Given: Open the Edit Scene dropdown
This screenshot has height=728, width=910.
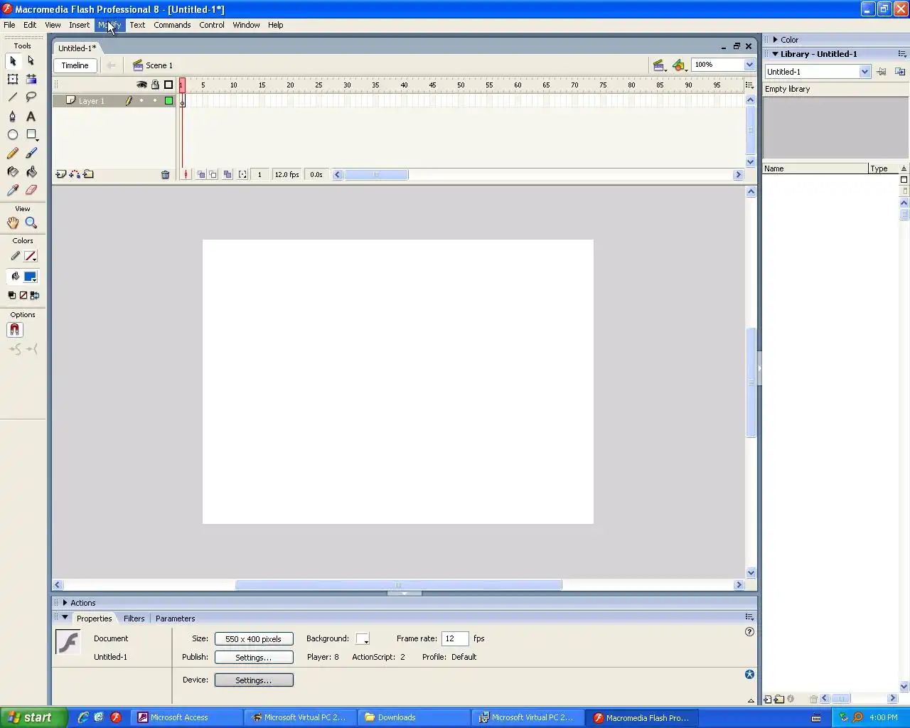Looking at the screenshot, I should (x=660, y=65).
